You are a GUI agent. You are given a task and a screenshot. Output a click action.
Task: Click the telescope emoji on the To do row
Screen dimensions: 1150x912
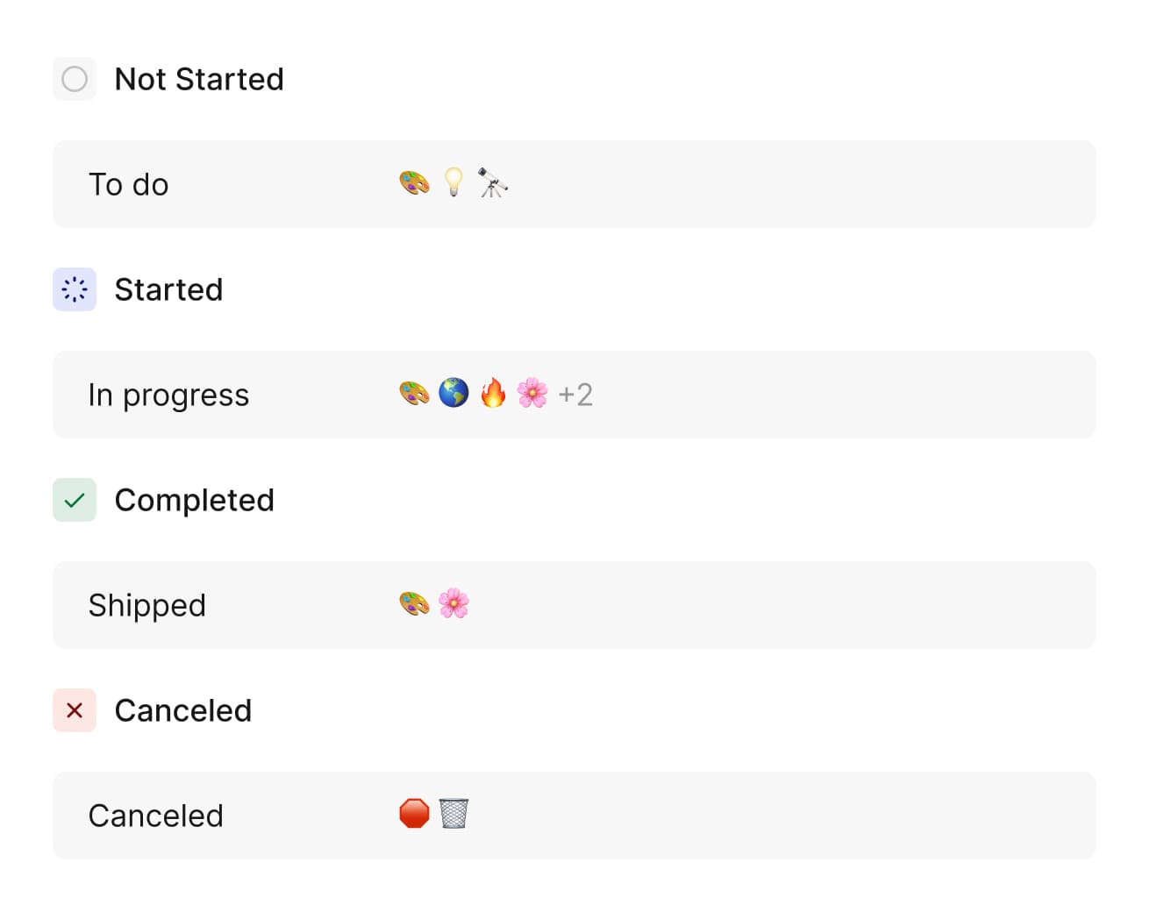pos(493,182)
